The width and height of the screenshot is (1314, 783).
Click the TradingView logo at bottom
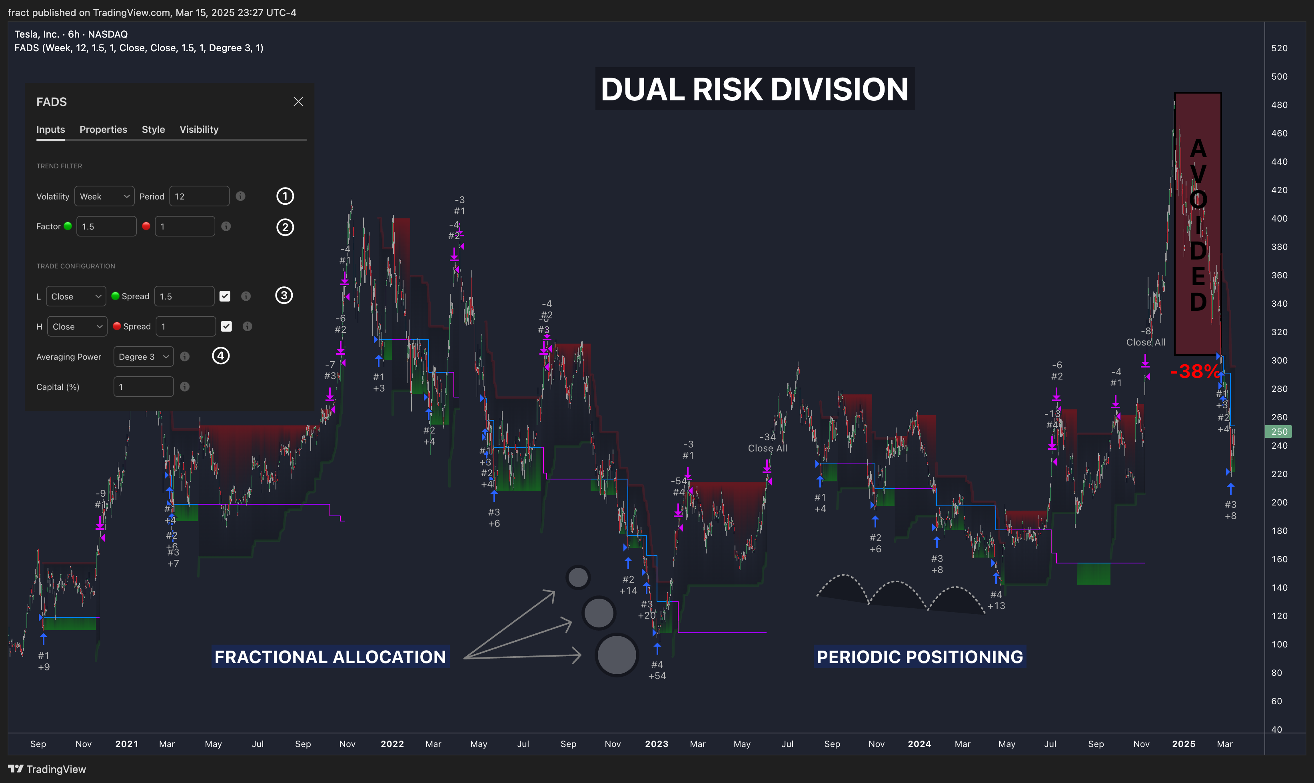[47, 769]
